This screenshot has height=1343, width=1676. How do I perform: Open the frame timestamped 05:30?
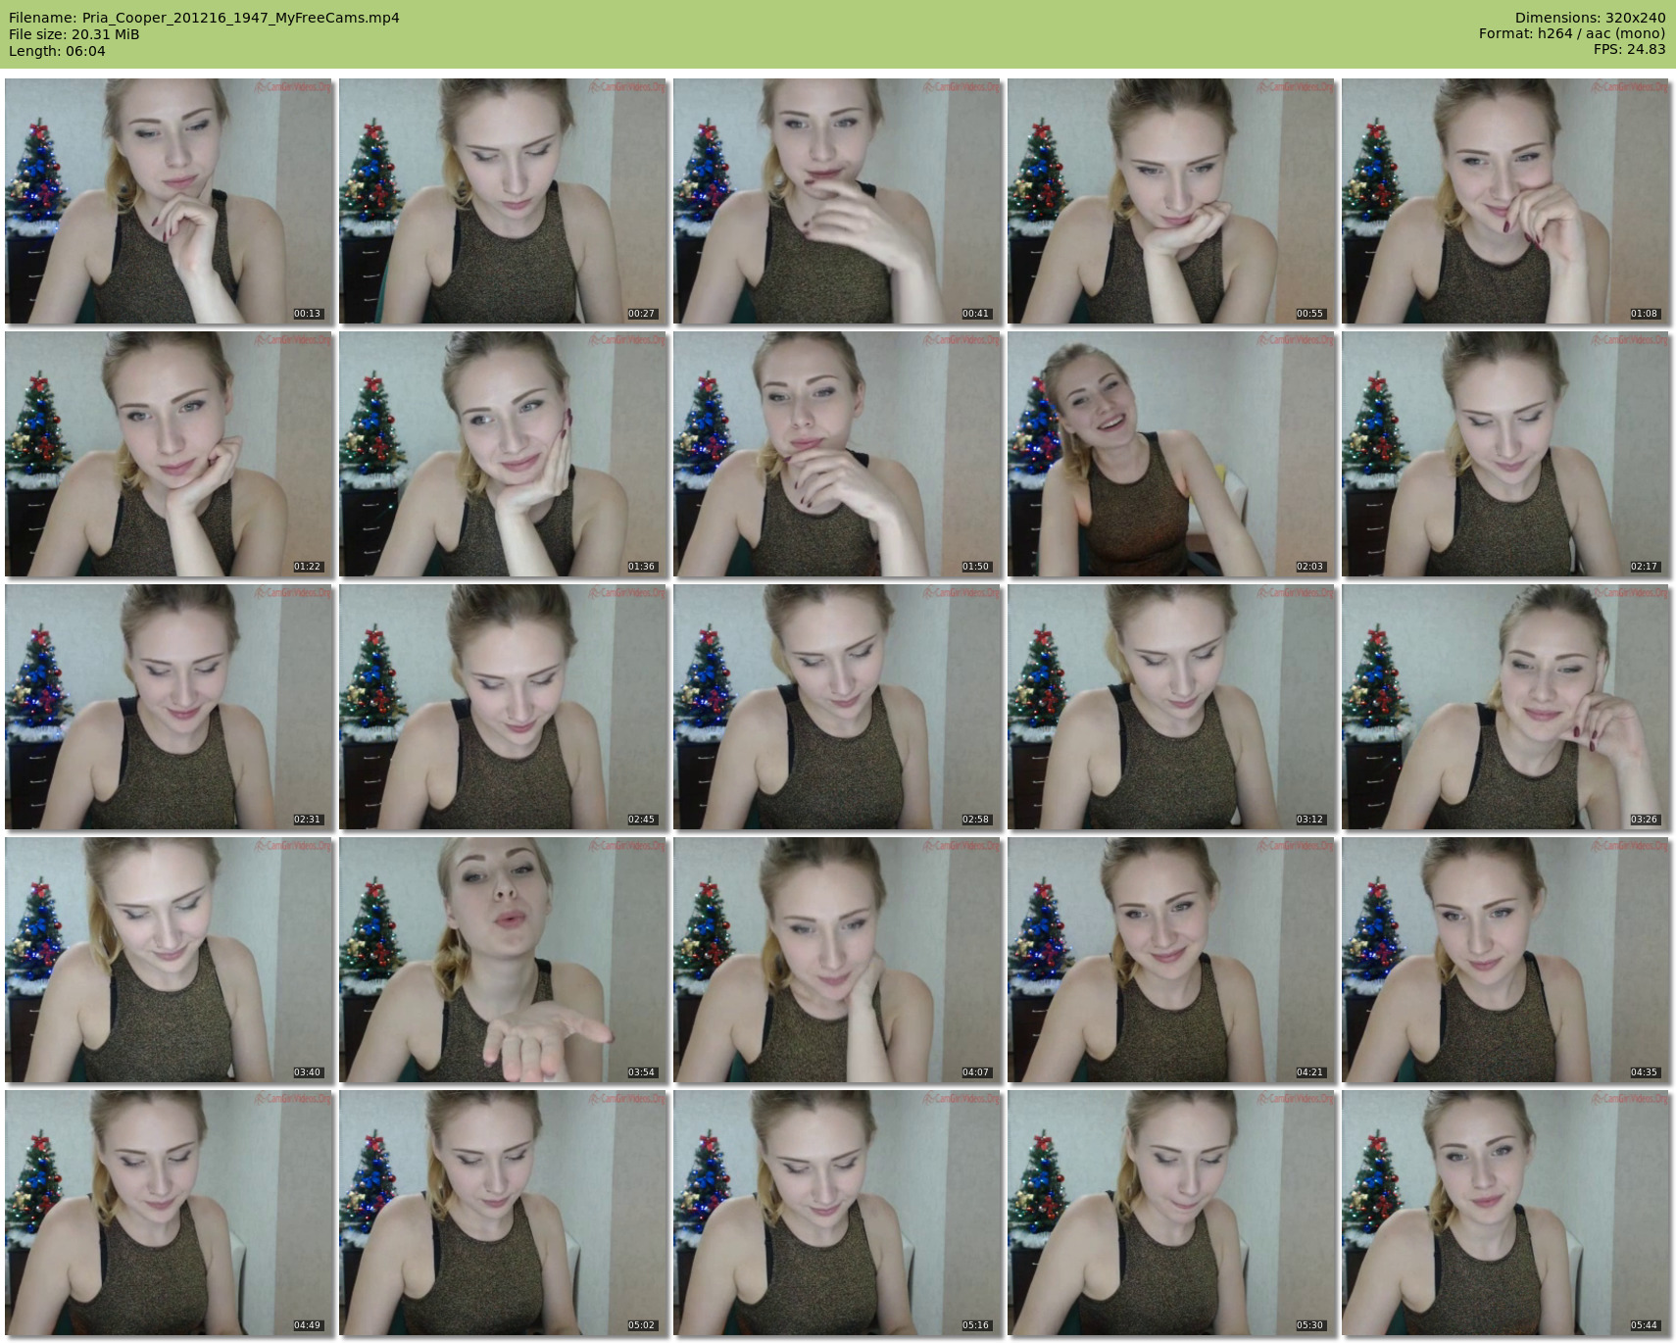1172,1213
